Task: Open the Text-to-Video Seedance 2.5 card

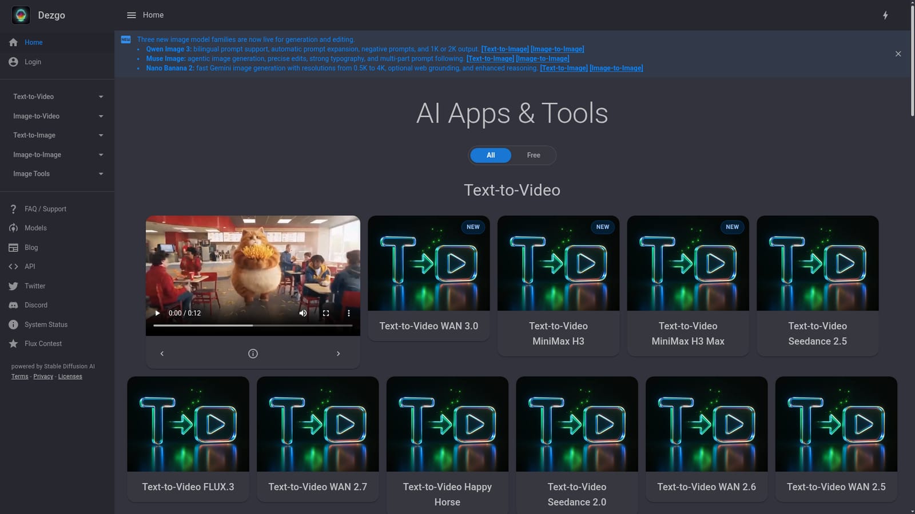Action: [x=818, y=286]
